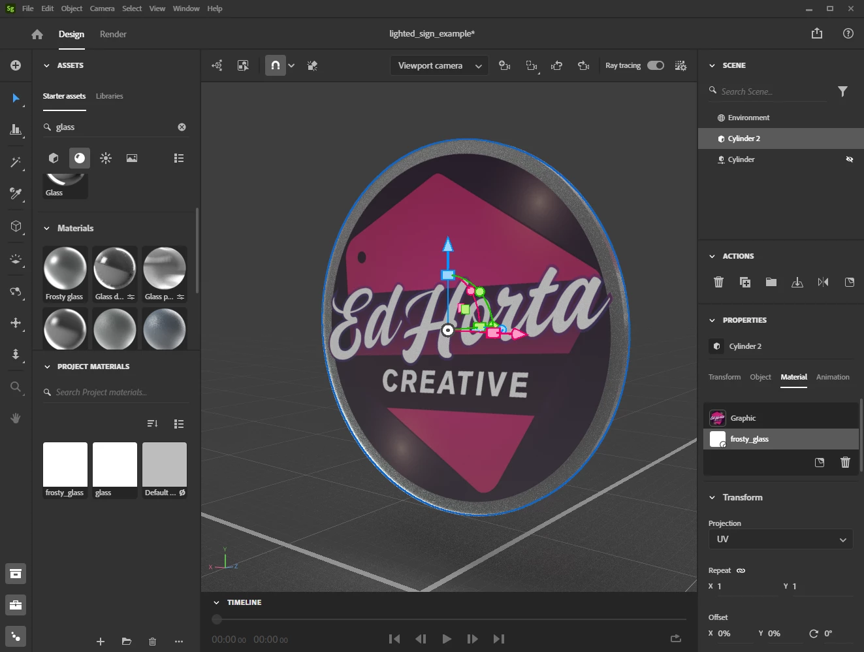Toggle project materials list view

(x=179, y=424)
